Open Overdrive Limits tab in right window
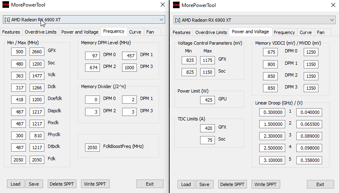Viewport: 339px width, 193px height. pos(211,32)
